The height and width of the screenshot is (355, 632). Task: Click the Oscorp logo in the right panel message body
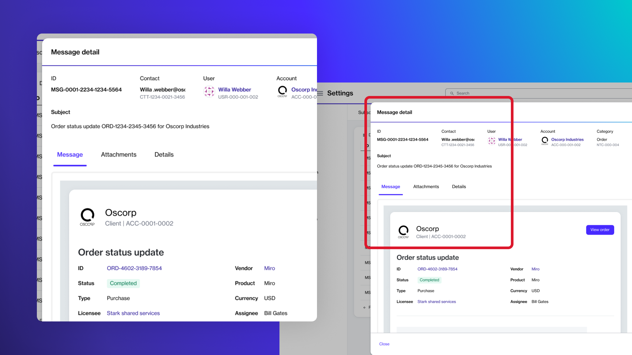point(403,232)
